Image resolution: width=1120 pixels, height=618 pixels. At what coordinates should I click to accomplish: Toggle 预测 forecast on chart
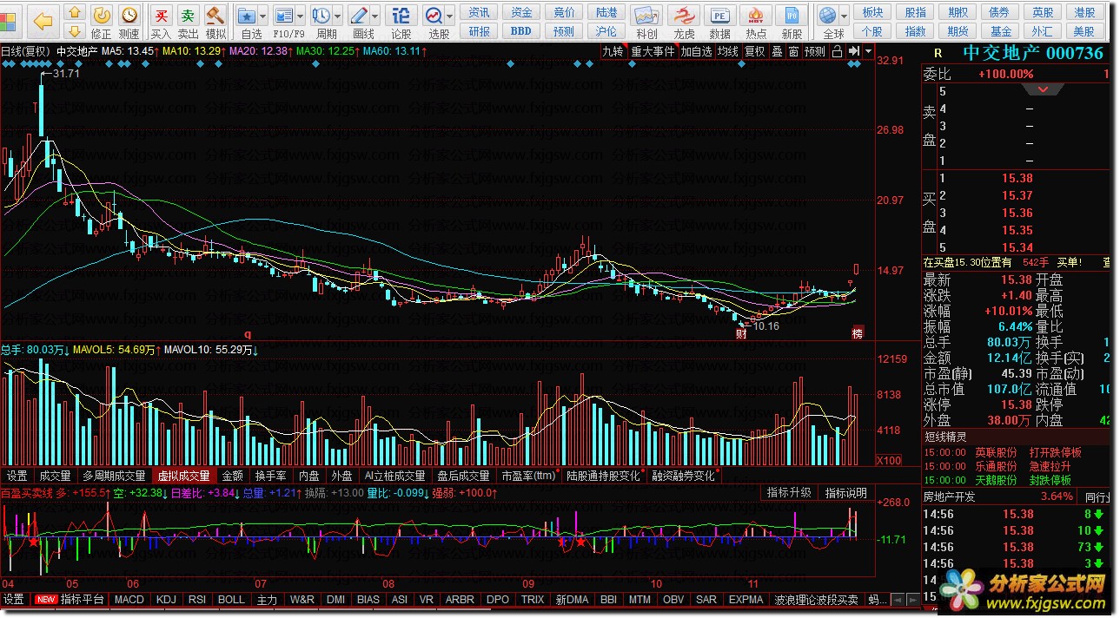tap(815, 51)
